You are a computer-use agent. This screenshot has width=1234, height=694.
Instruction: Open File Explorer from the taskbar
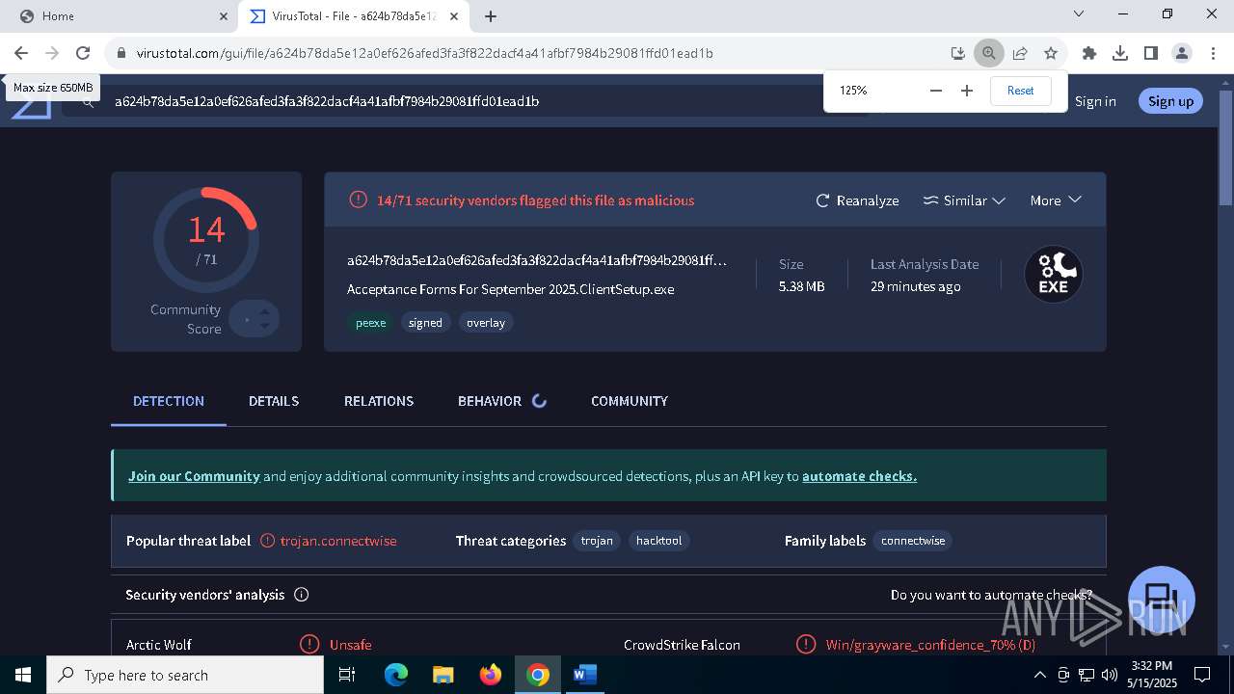pyautogui.click(x=443, y=675)
